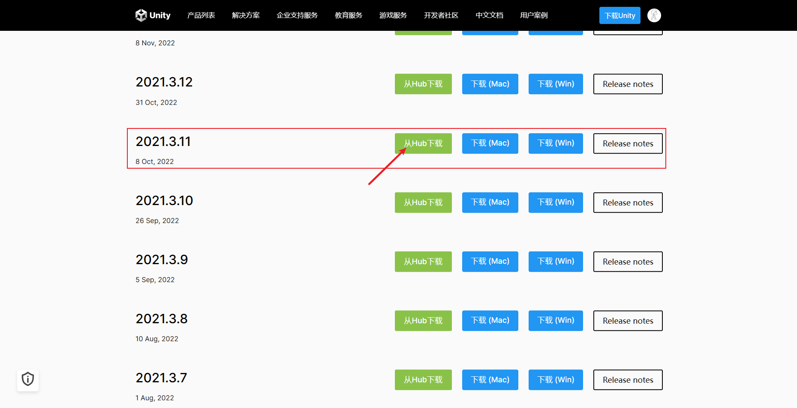The image size is (797, 408).
Task: Click the date 10 Aug, 2022
Action: pyautogui.click(x=156, y=339)
